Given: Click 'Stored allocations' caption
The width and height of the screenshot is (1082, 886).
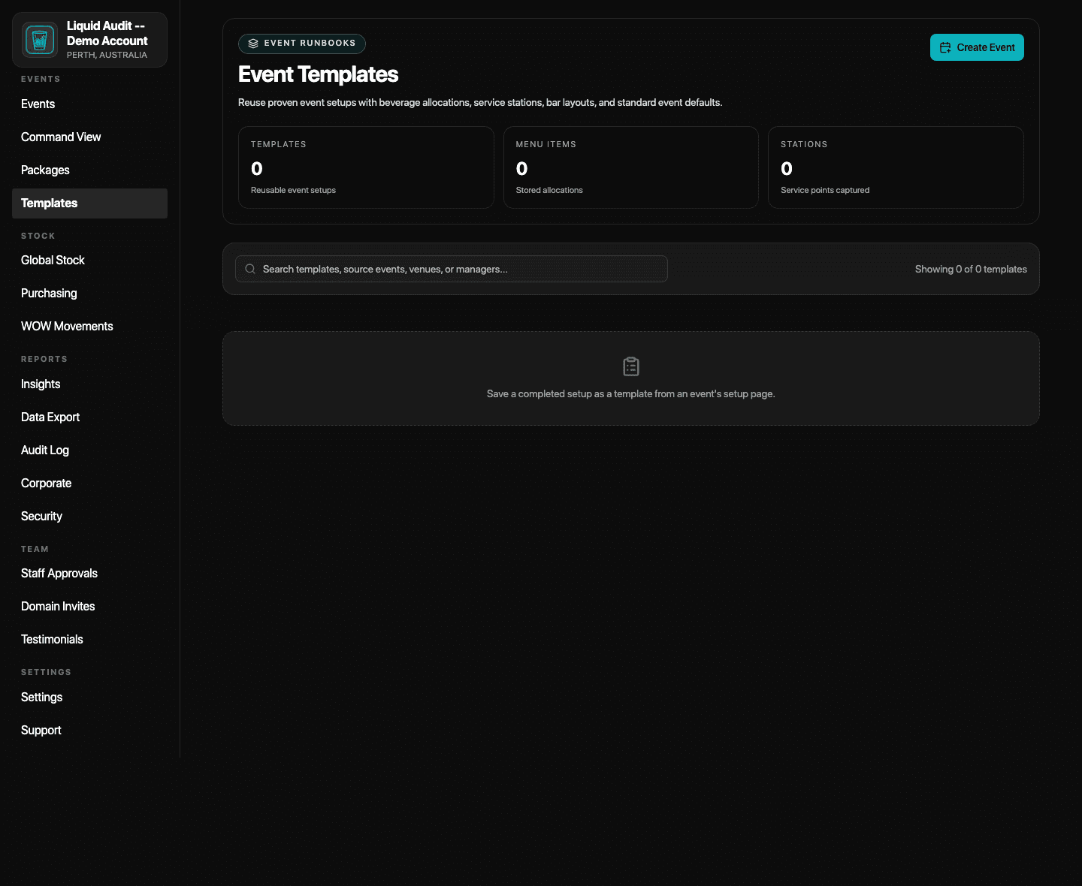Looking at the screenshot, I should point(549,190).
